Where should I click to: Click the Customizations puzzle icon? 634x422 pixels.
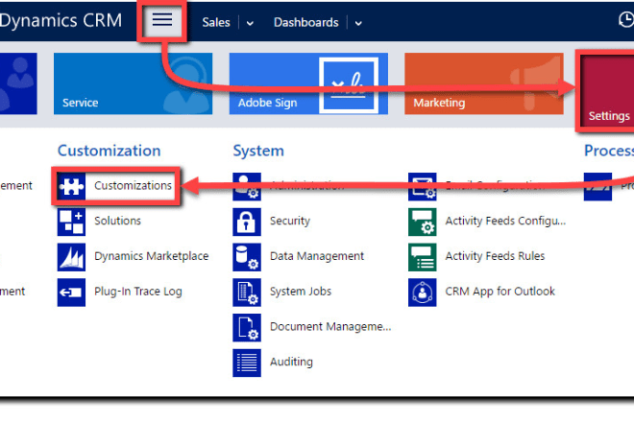point(72,187)
